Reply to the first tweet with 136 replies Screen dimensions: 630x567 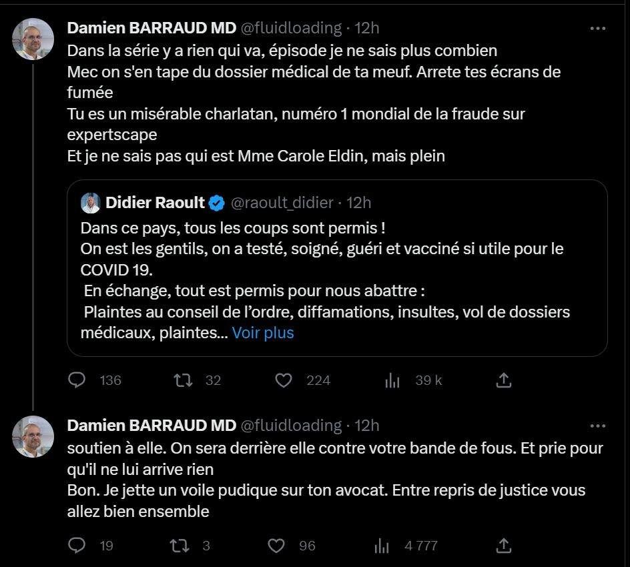click(x=77, y=380)
